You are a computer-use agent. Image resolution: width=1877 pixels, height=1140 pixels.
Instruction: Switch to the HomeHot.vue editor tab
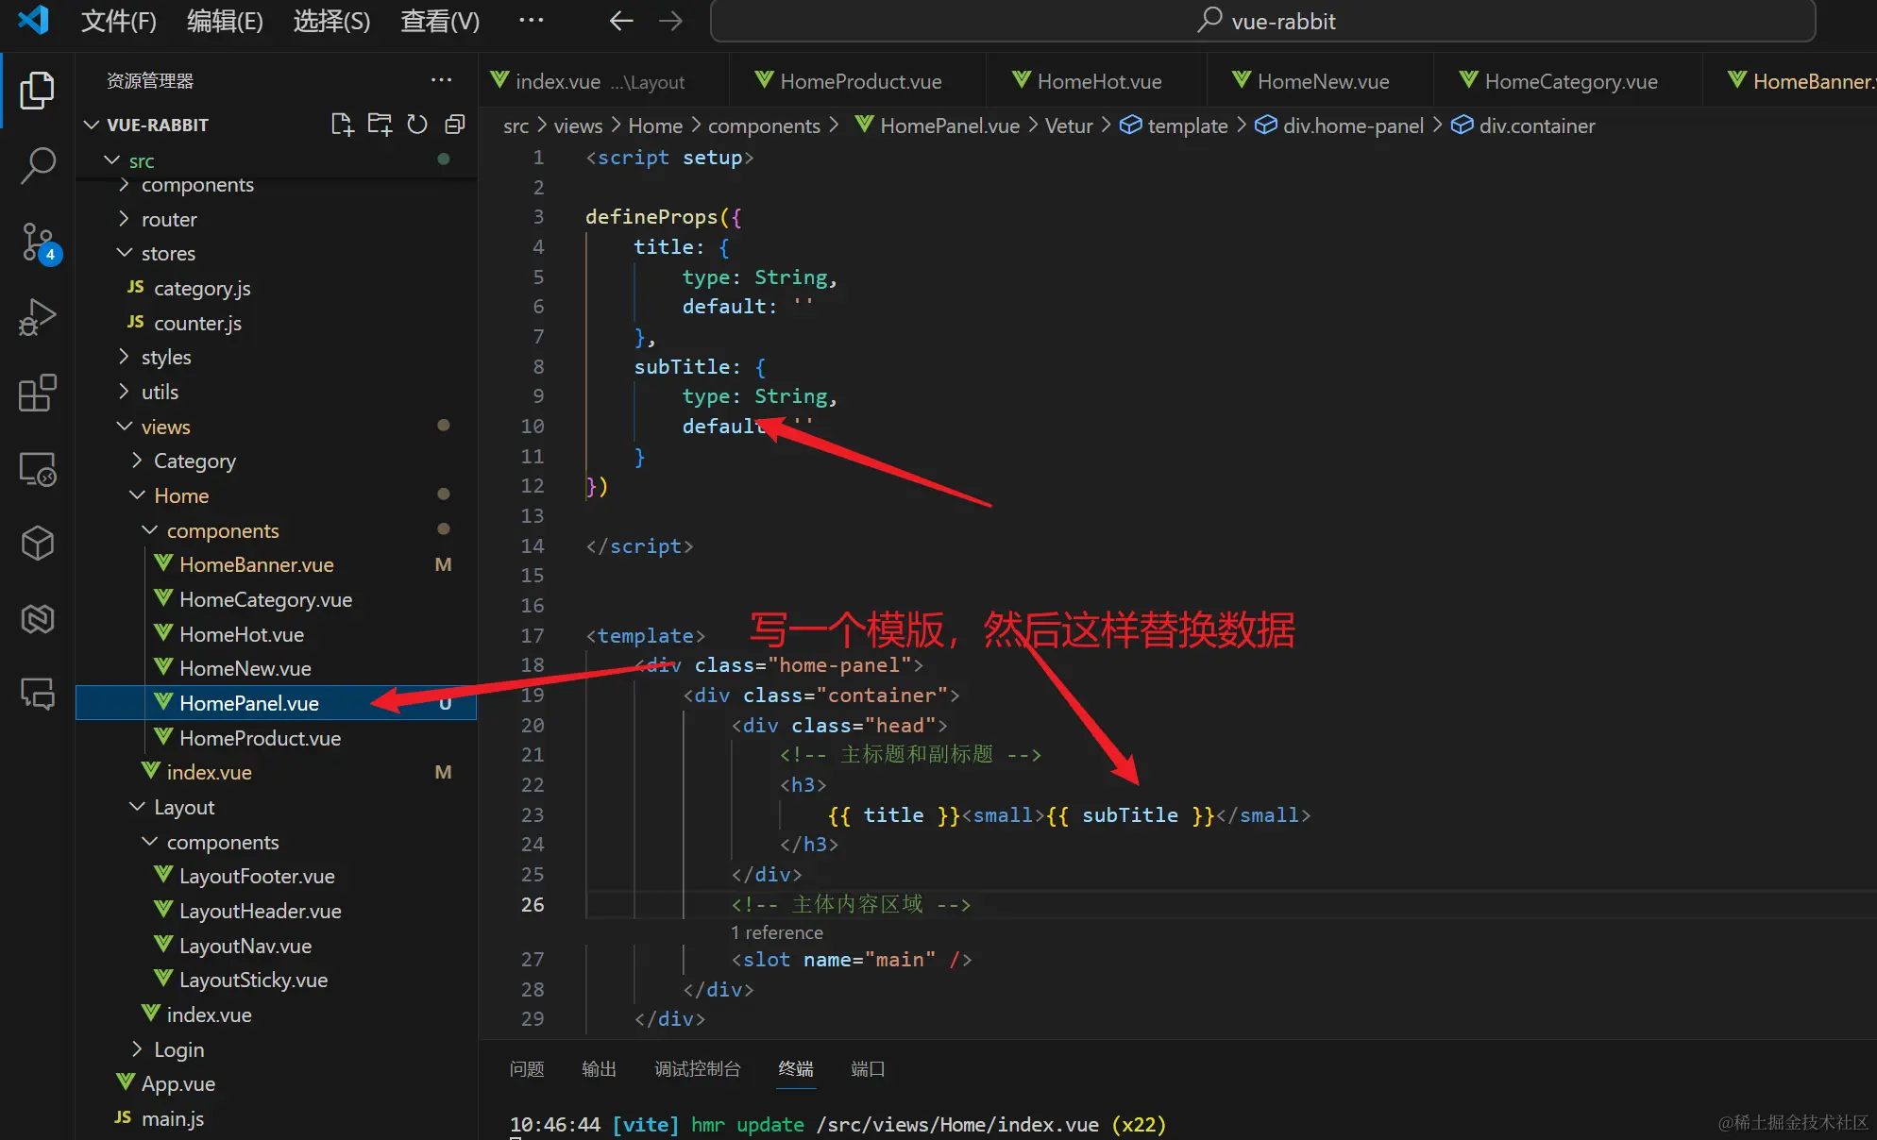(x=1098, y=81)
